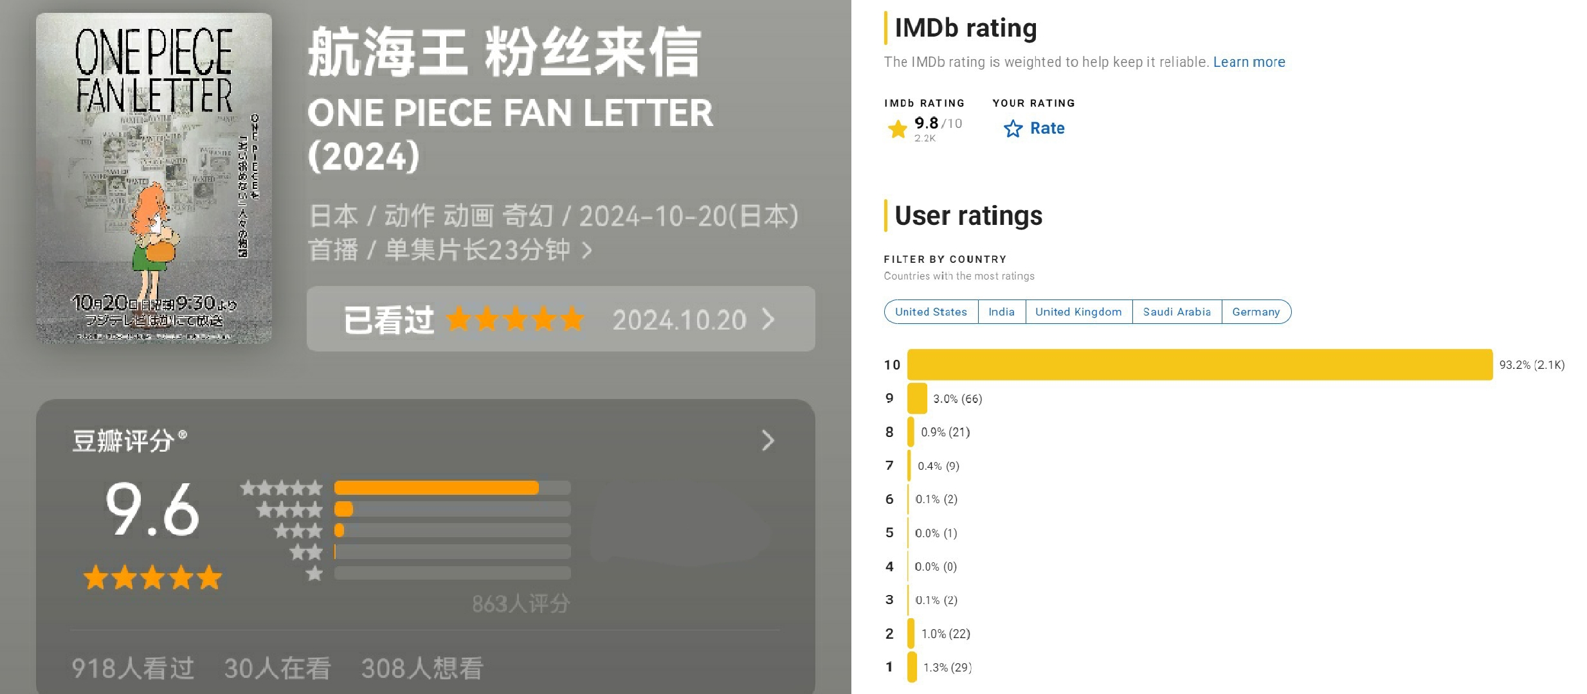1587x694 pixels.
Task: Expand movie info chevron after 23分钟
Action: (x=586, y=250)
